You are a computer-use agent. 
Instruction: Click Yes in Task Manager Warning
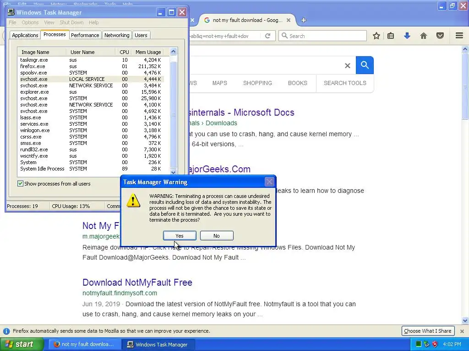pos(180,235)
